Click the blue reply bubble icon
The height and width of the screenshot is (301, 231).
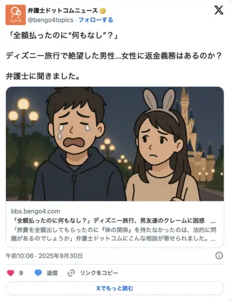pos(38,273)
